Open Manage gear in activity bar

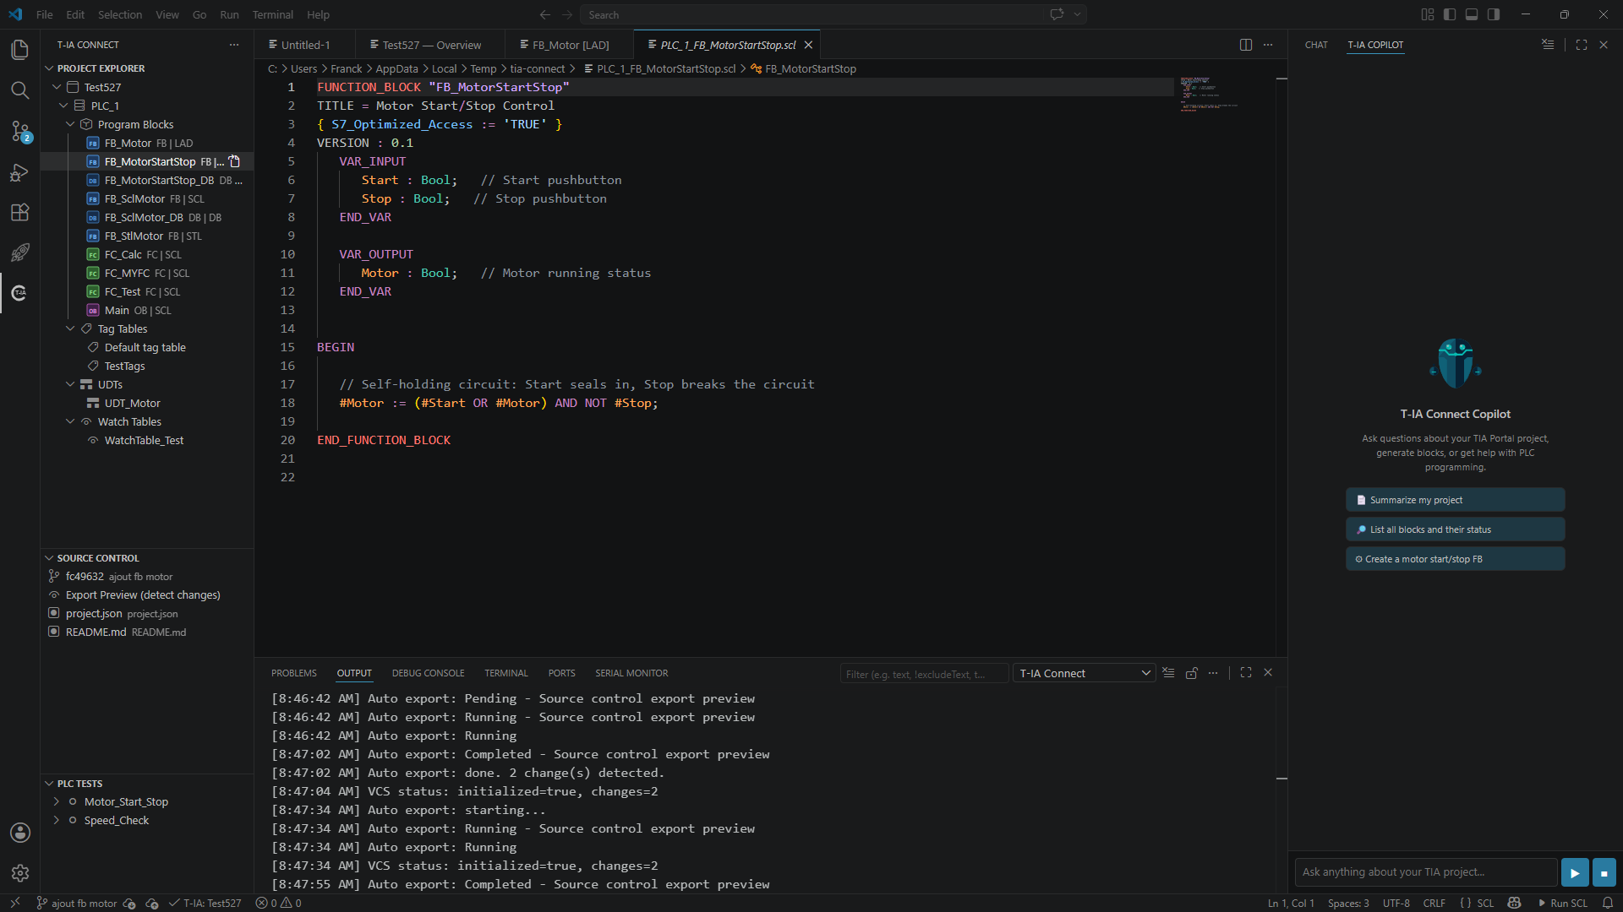(19, 873)
